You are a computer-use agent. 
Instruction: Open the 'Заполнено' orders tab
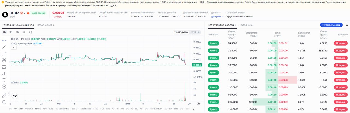point(246,25)
